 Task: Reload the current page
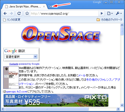(x=19, y=13)
